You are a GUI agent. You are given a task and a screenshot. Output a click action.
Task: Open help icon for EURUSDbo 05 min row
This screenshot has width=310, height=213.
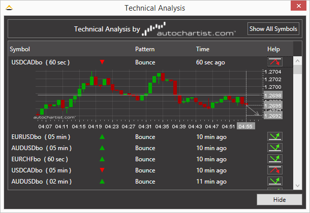274,137
